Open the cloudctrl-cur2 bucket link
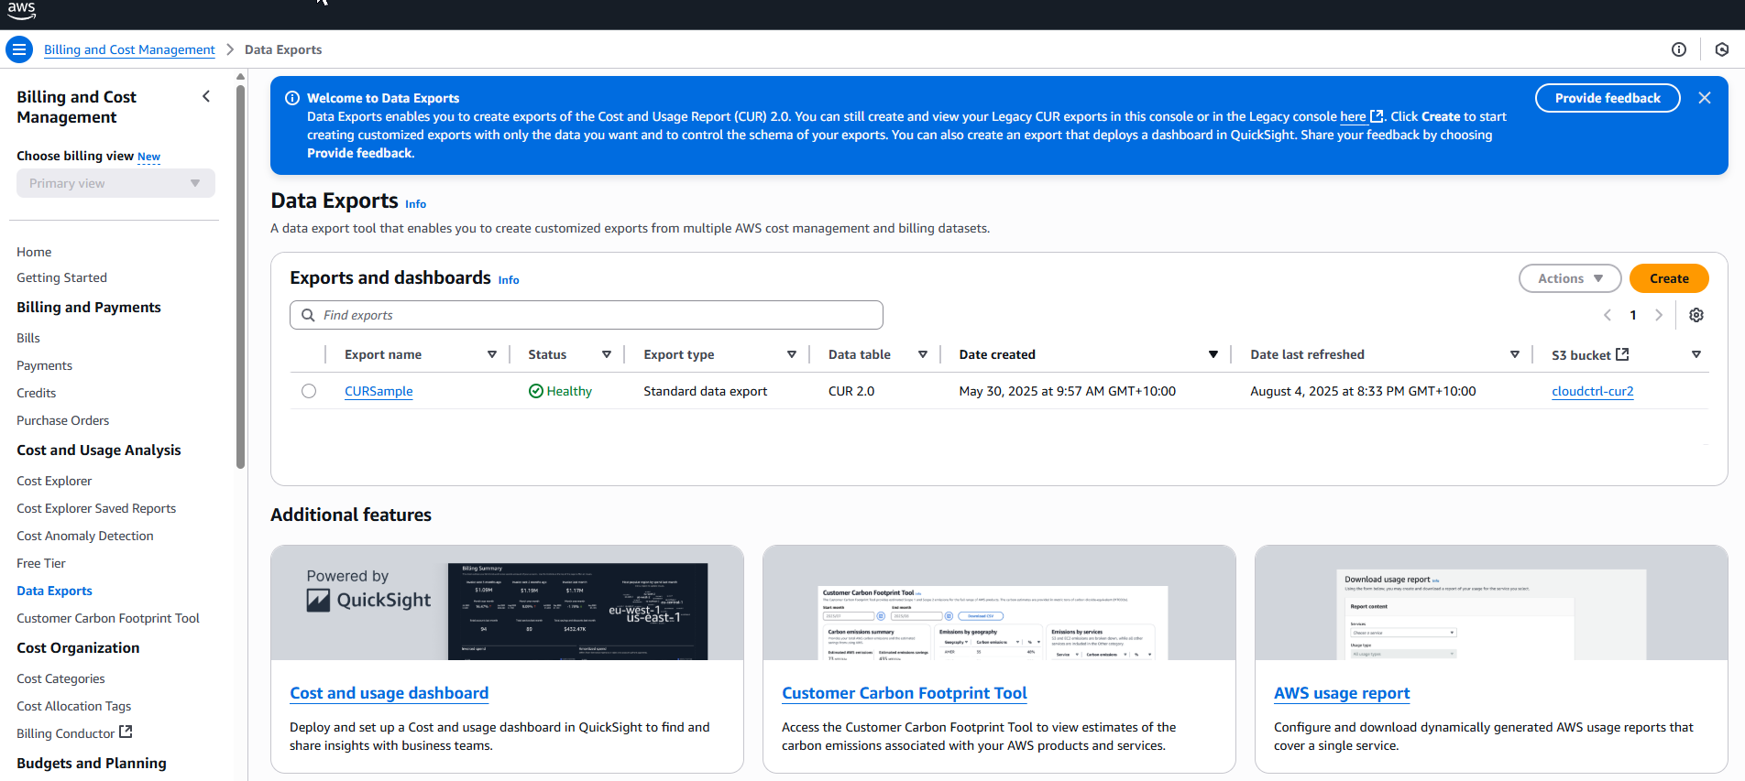This screenshot has height=781, width=1745. pos(1593,391)
